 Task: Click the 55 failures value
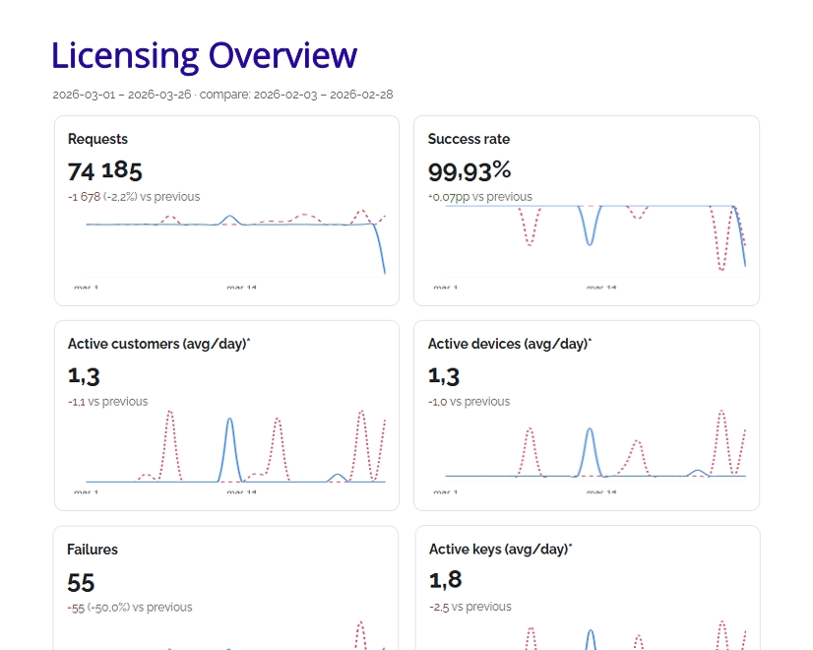pos(81,583)
